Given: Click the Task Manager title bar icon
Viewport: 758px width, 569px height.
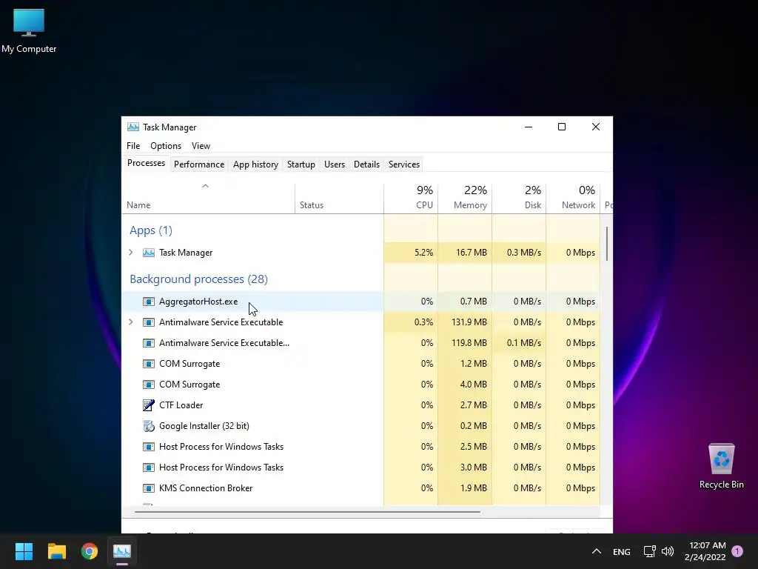Looking at the screenshot, I should click(133, 127).
